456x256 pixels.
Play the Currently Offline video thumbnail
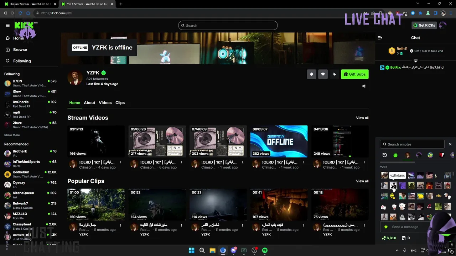[x=279, y=141]
